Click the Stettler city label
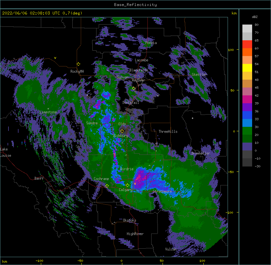The width and height of the screenshot is (271, 265). point(199,75)
